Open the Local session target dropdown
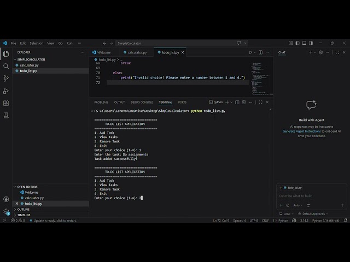350x262 pixels. point(287,214)
